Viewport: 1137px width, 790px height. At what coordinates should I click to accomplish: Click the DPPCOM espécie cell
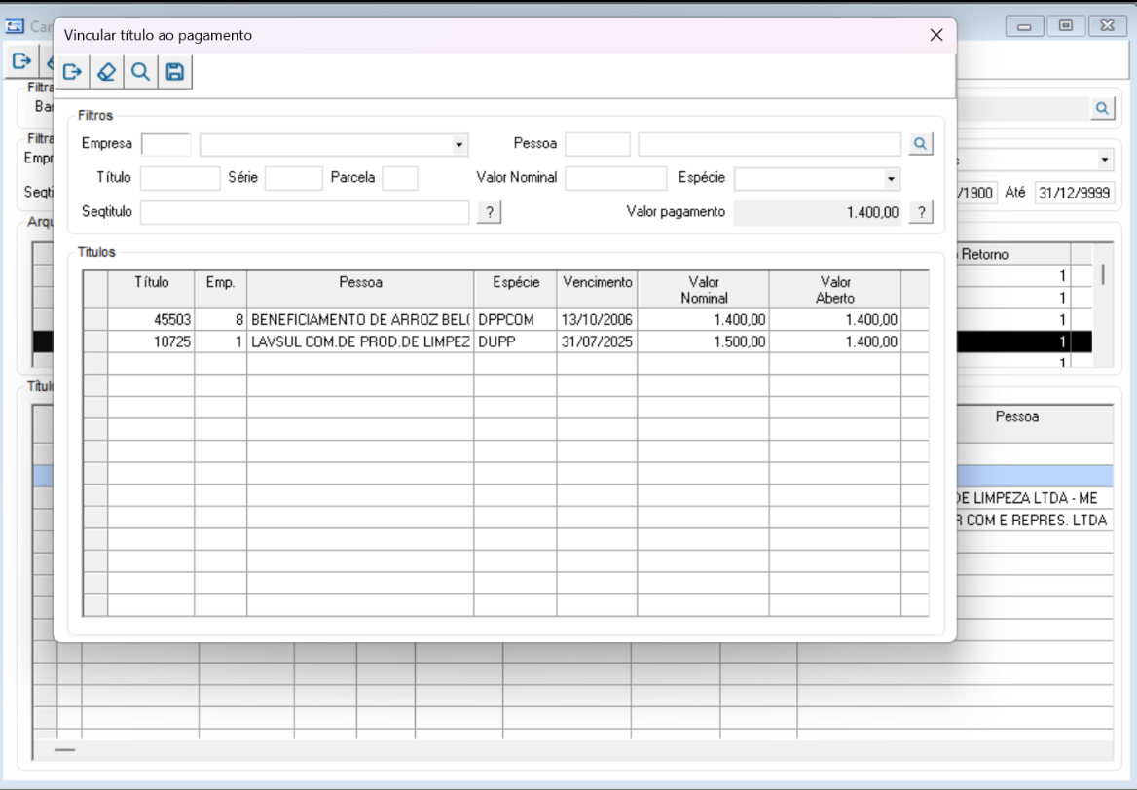click(x=516, y=320)
